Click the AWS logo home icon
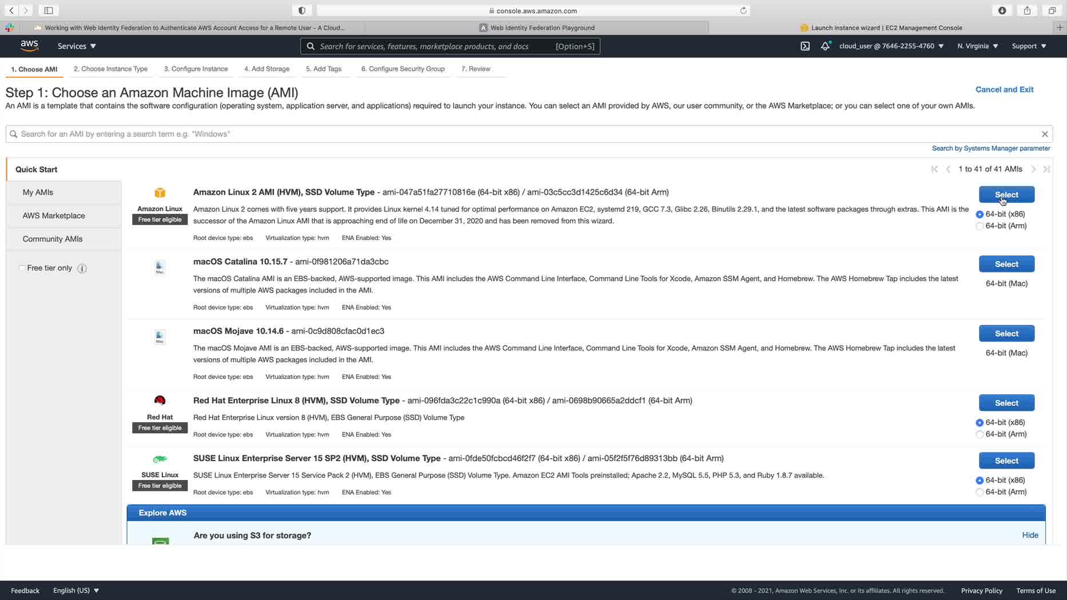The height and width of the screenshot is (600, 1067). (29, 46)
